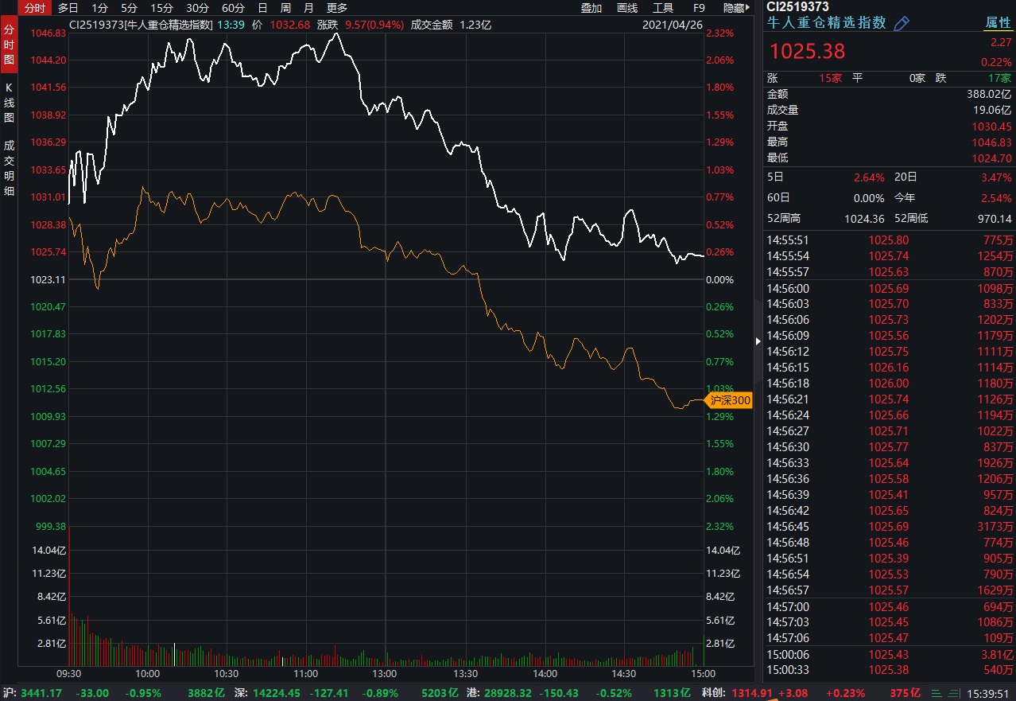Image resolution: width=1016 pixels, height=701 pixels.
Task: Select the 分时 period tab
Action: (x=34, y=8)
